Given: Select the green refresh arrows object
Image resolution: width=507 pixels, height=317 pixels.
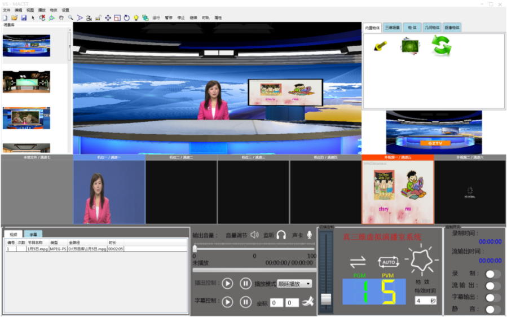Looking at the screenshot, I should (441, 46).
